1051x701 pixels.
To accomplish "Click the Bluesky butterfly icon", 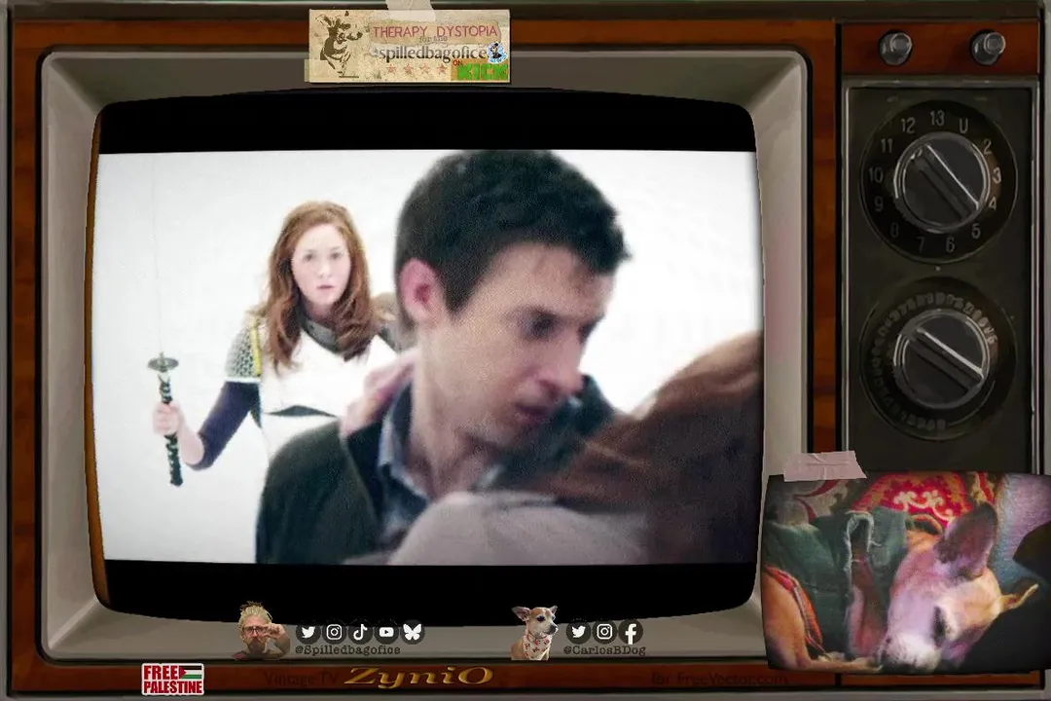I will tap(413, 632).
